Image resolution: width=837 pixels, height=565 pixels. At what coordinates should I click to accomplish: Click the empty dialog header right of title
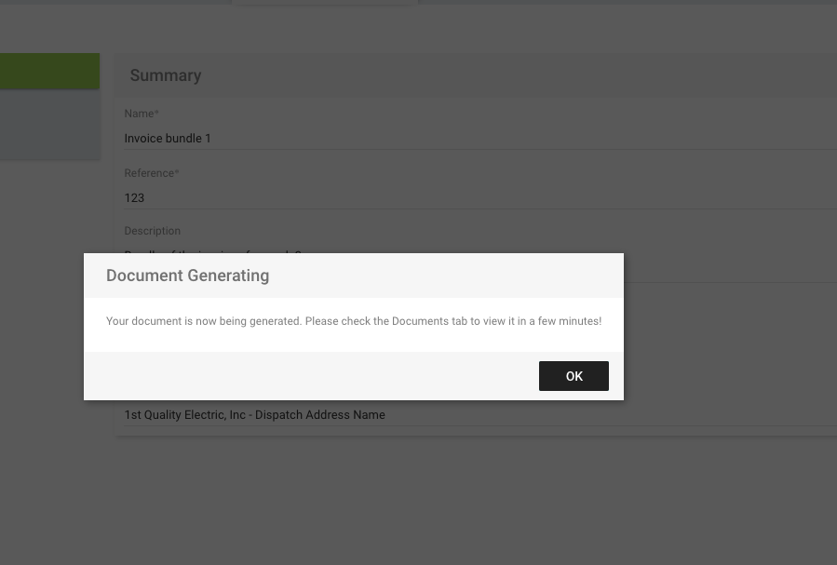447,276
